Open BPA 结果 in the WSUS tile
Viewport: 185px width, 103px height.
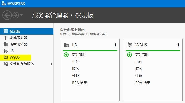143,83
